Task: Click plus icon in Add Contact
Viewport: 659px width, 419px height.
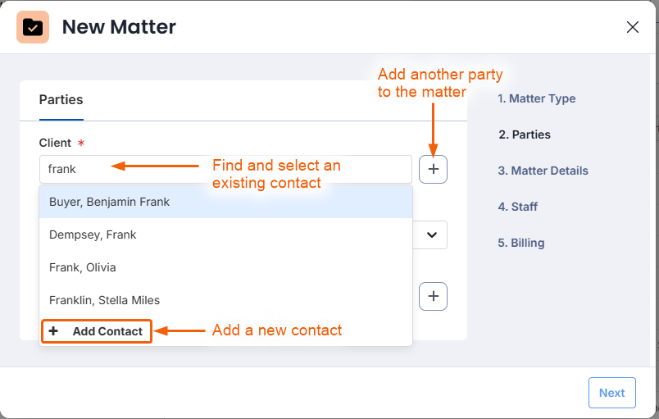Action: pos(53,331)
